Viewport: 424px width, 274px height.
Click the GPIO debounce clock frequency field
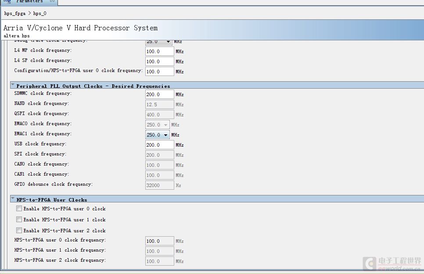159,185
